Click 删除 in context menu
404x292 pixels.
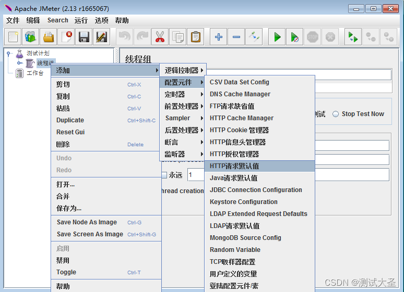pos(106,144)
